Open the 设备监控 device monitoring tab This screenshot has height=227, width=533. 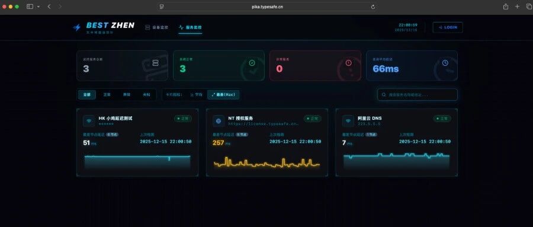click(156, 28)
